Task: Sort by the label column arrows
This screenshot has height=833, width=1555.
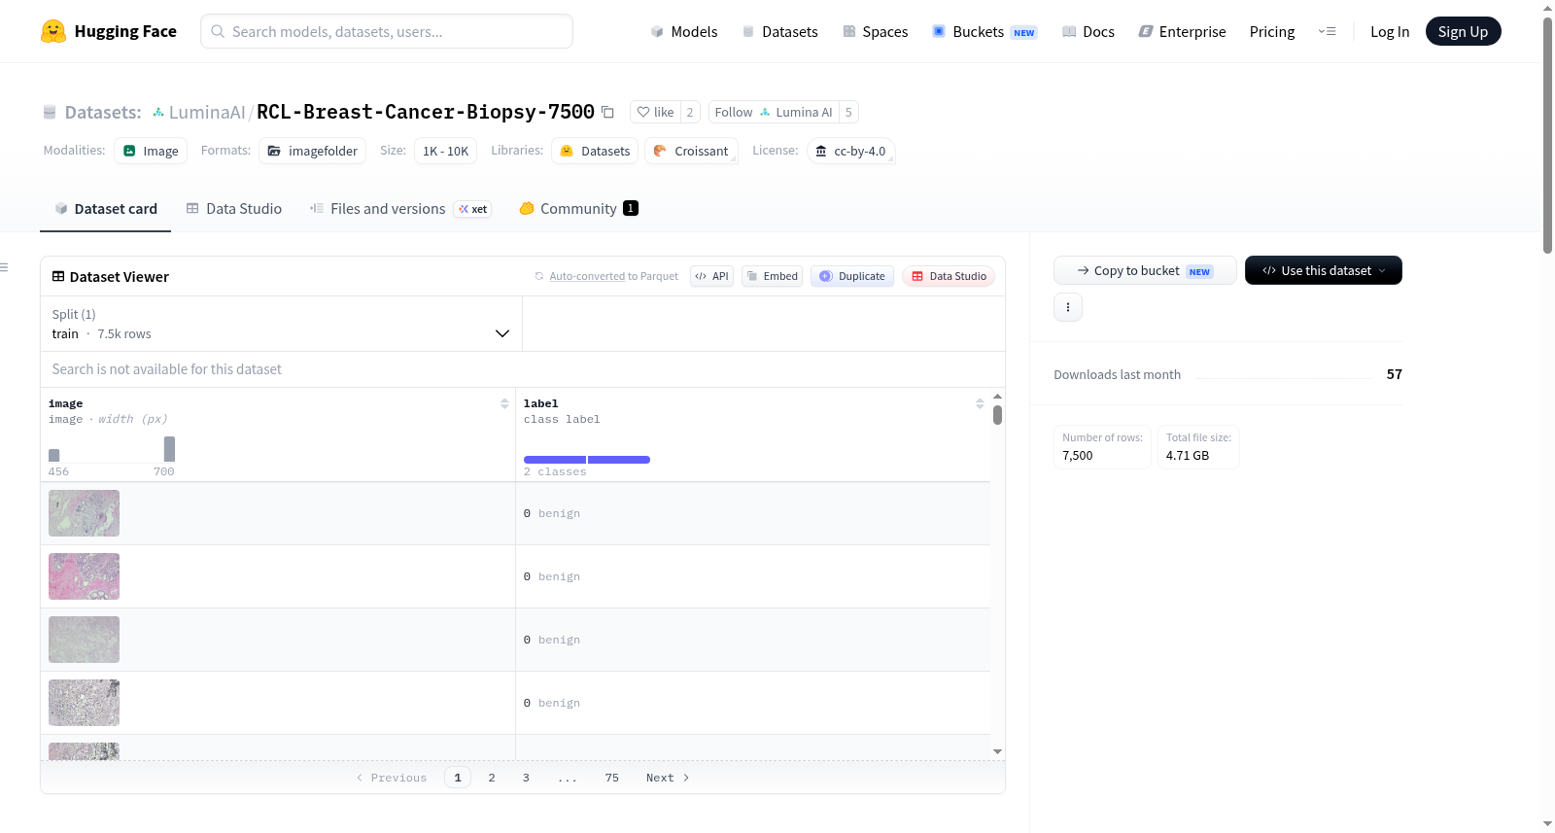Action: pos(980,403)
